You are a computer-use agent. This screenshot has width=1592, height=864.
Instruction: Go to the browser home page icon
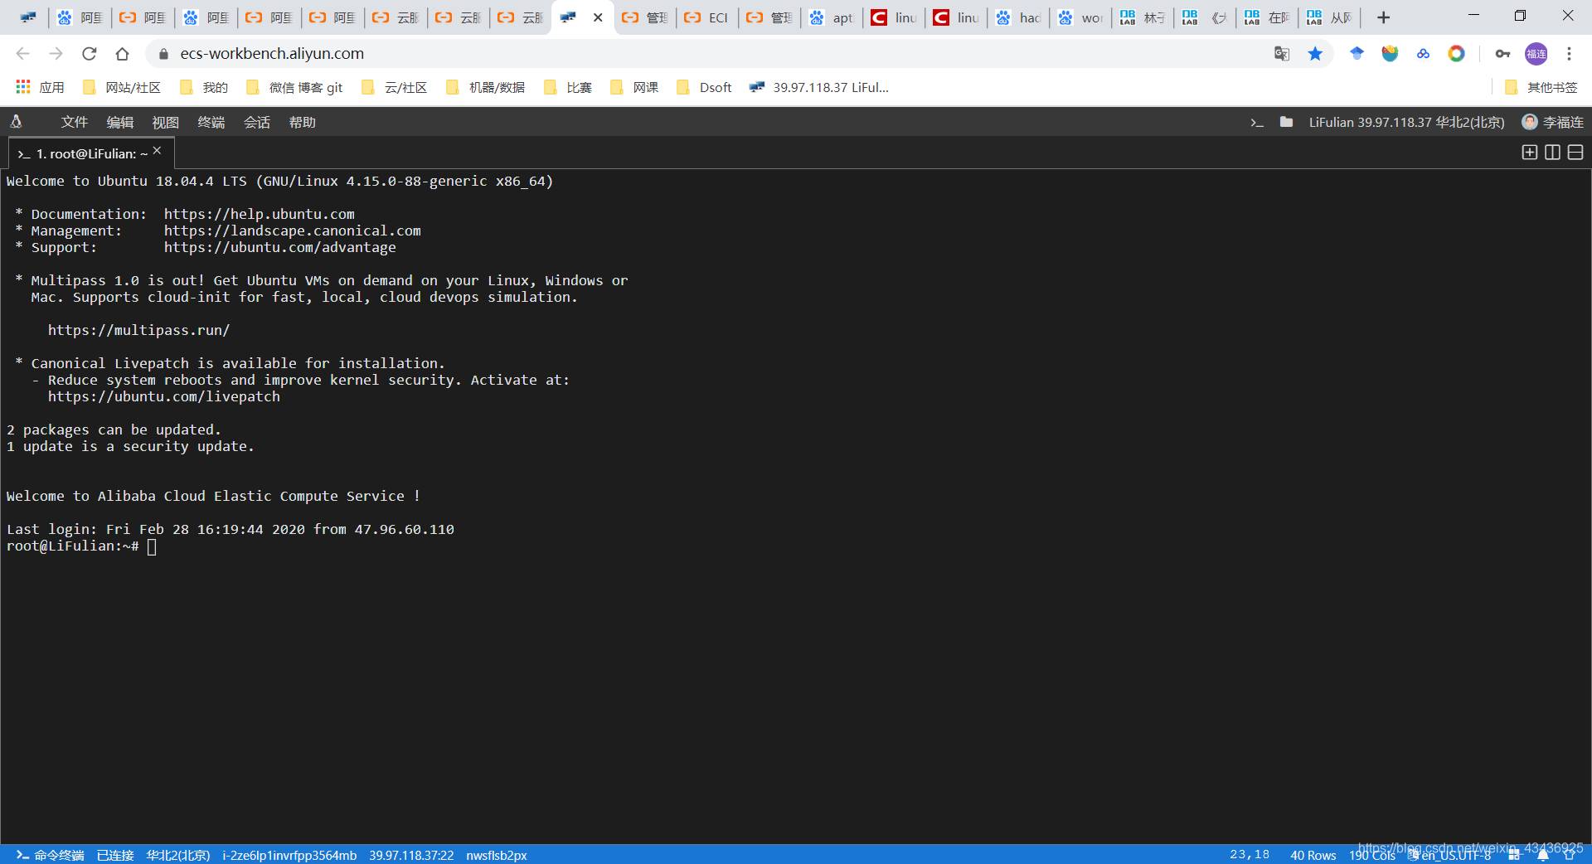122,54
